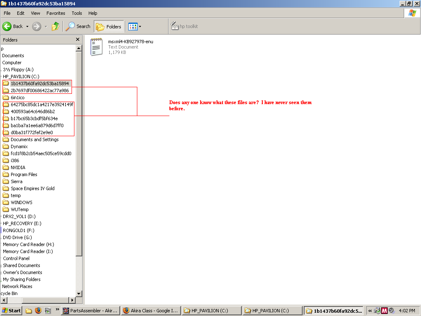Open Search with the magnifier icon
Viewport: 421px width, 316px height.
71,26
